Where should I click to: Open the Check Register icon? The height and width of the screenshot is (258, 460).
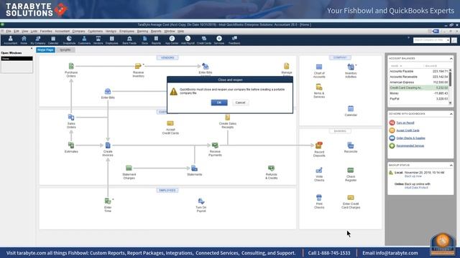(351, 174)
